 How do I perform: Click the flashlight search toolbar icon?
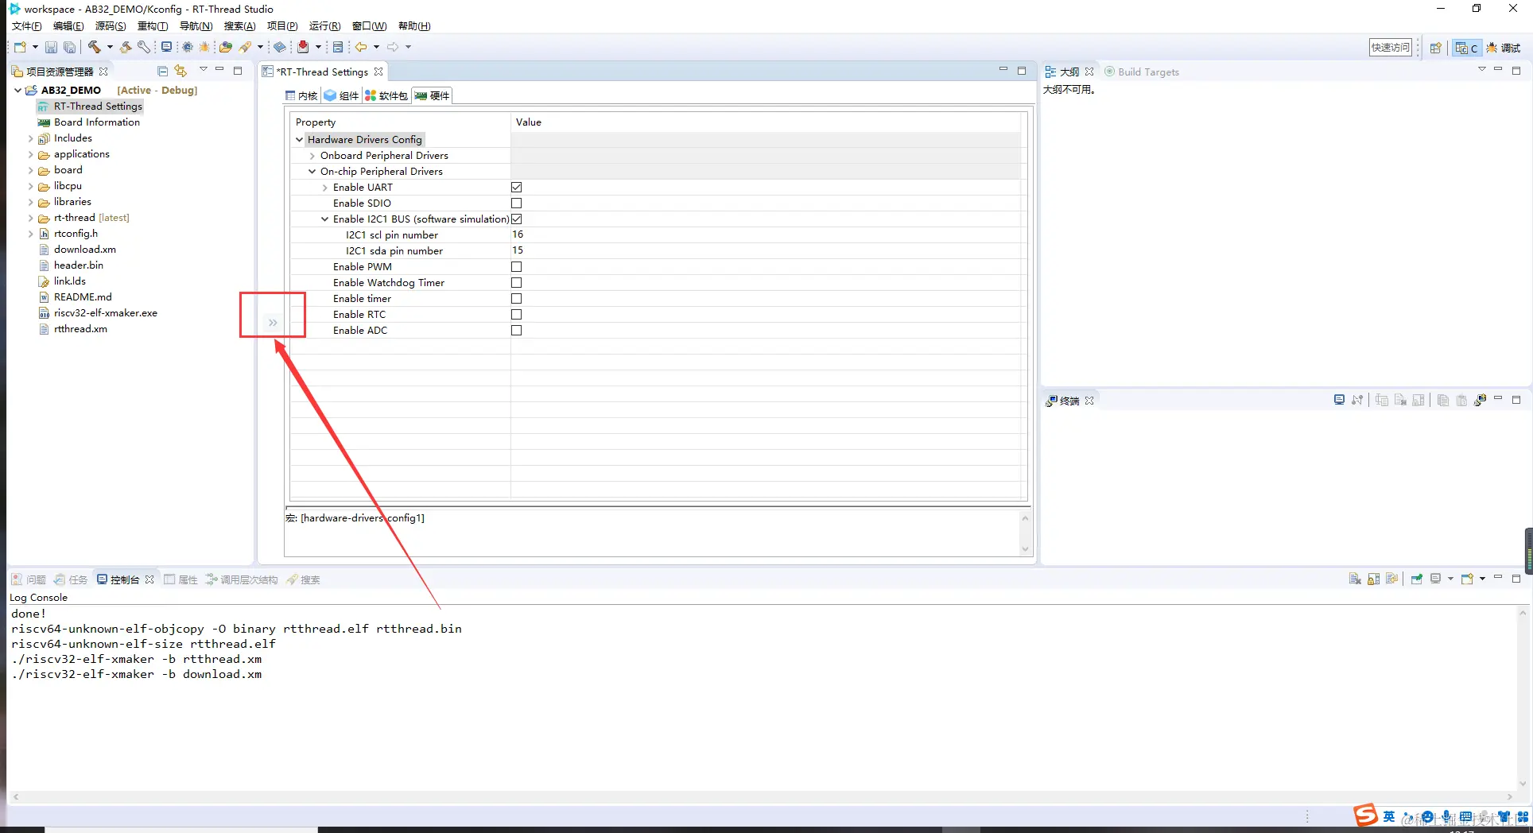click(246, 47)
